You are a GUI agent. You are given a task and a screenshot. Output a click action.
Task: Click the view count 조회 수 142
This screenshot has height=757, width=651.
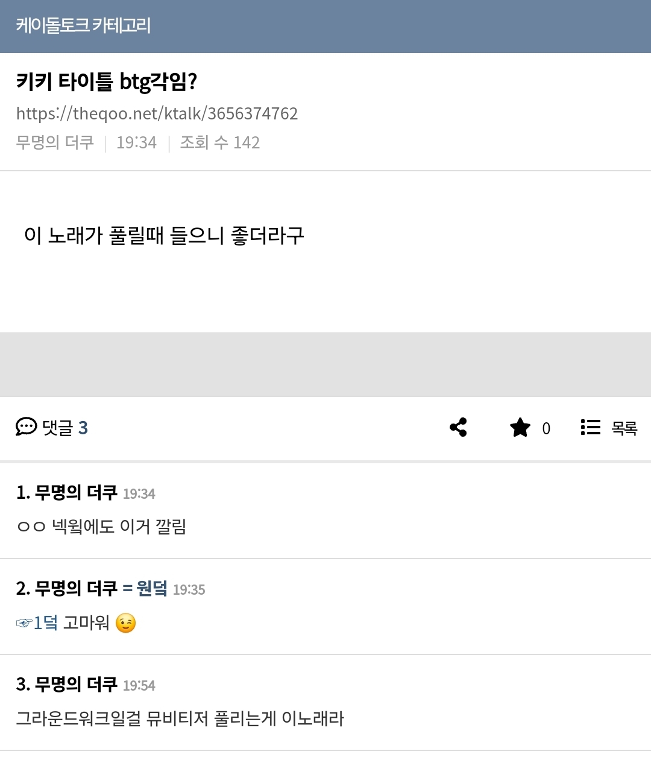coord(219,142)
